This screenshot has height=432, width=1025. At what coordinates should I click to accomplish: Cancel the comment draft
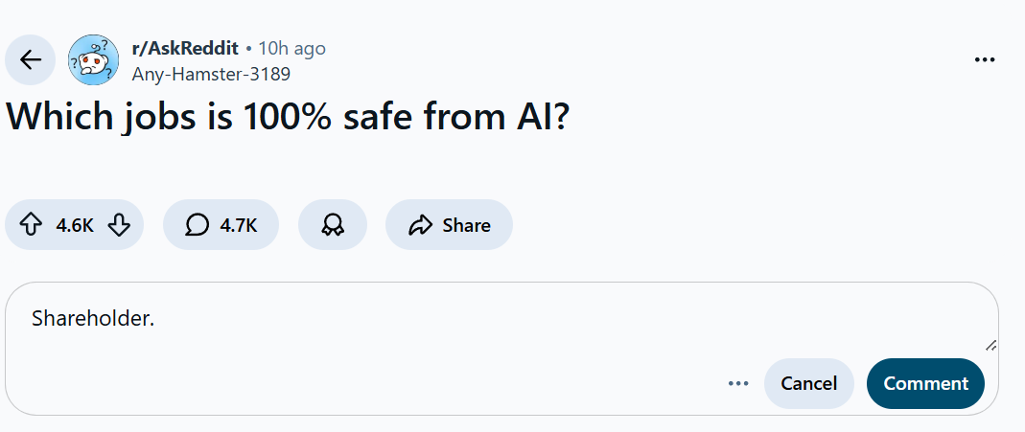pyautogui.click(x=808, y=383)
